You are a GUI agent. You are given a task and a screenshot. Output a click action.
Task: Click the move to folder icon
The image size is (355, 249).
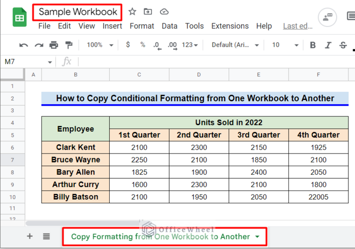tap(148, 12)
